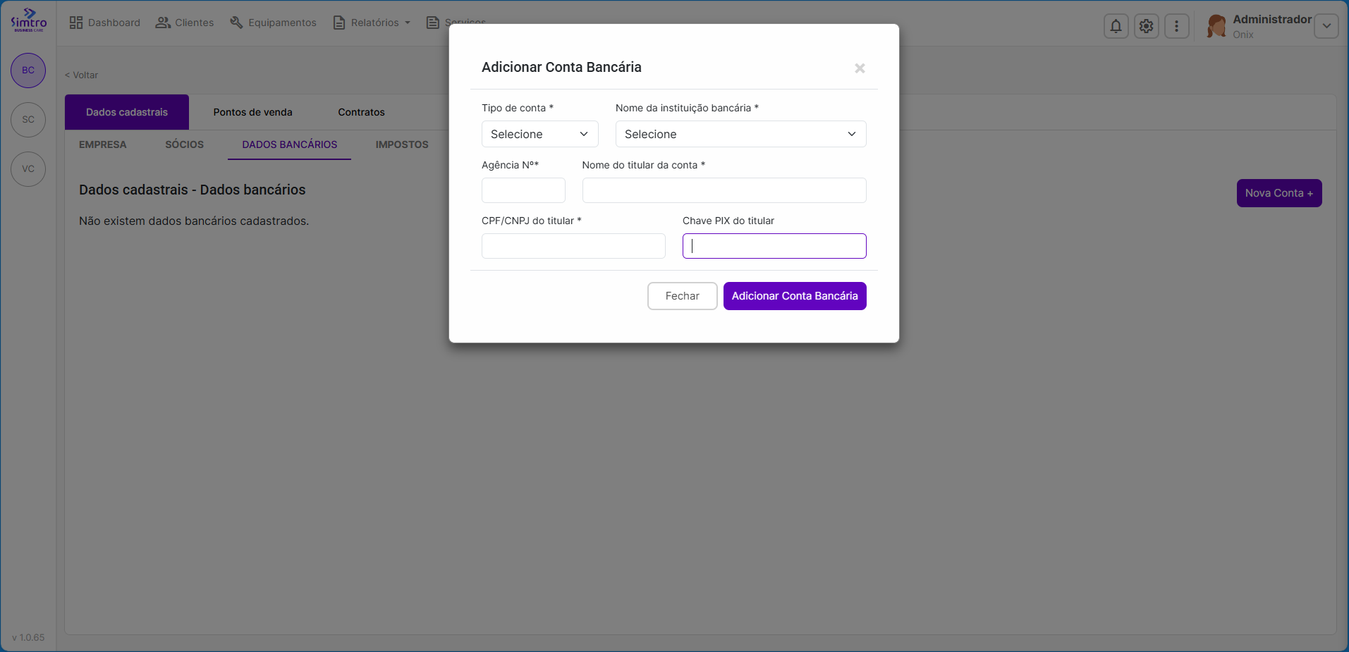Click the Fechar button
The image size is (1349, 652).
click(x=682, y=296)
